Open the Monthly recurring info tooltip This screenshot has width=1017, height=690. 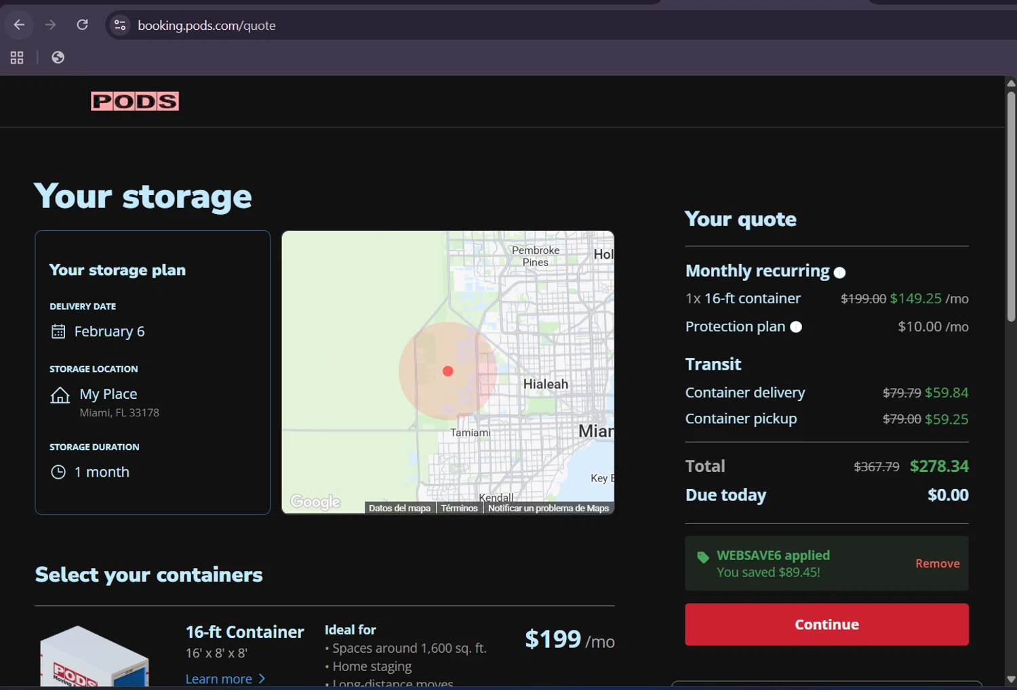click(x=839, y=272)
